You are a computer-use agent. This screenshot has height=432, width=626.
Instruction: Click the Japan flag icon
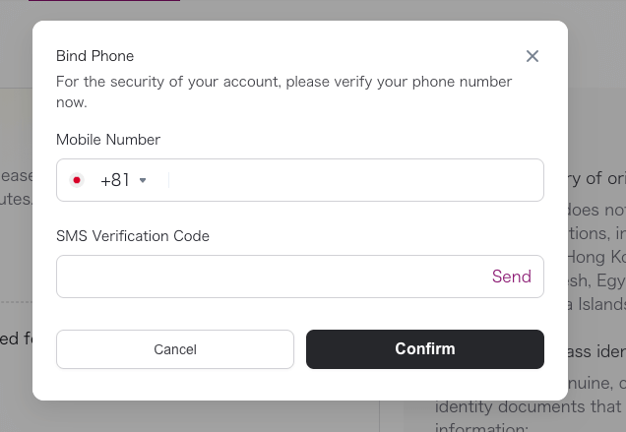(x=77, y=180)
